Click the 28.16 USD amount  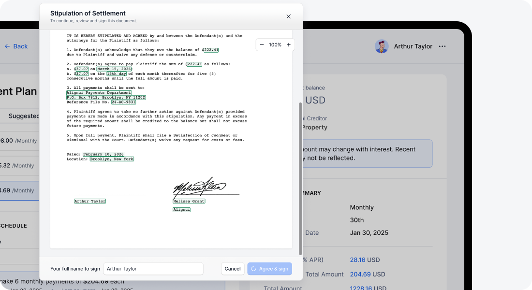point(365,260)
